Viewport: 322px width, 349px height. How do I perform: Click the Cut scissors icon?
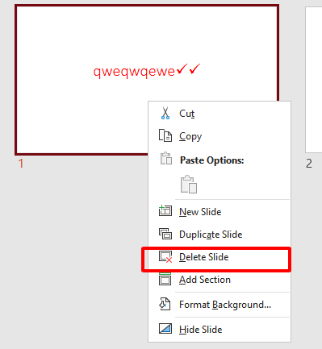165,113
